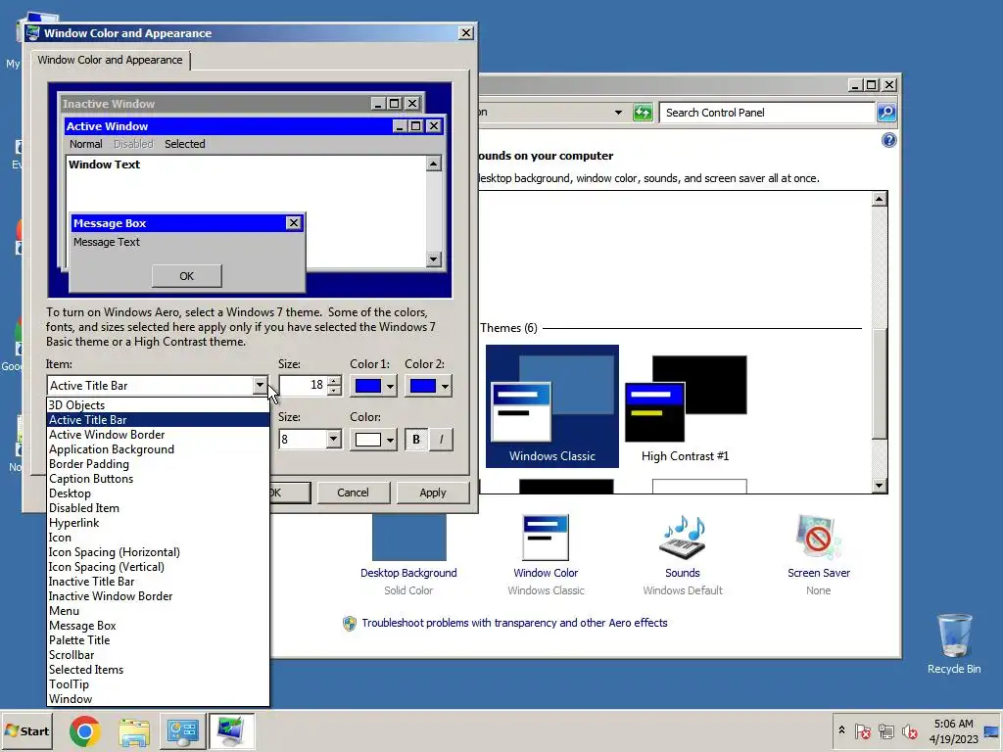The image size is (1003, 752).
Task: Increase the item Size stepper
Action: (334, 381)
